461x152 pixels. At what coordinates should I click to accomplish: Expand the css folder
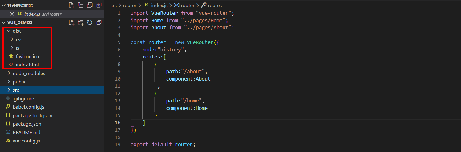[x=12, y=39]
